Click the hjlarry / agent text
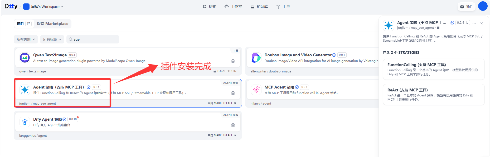The height and width of the screenshot is (157, 490). 261,104
